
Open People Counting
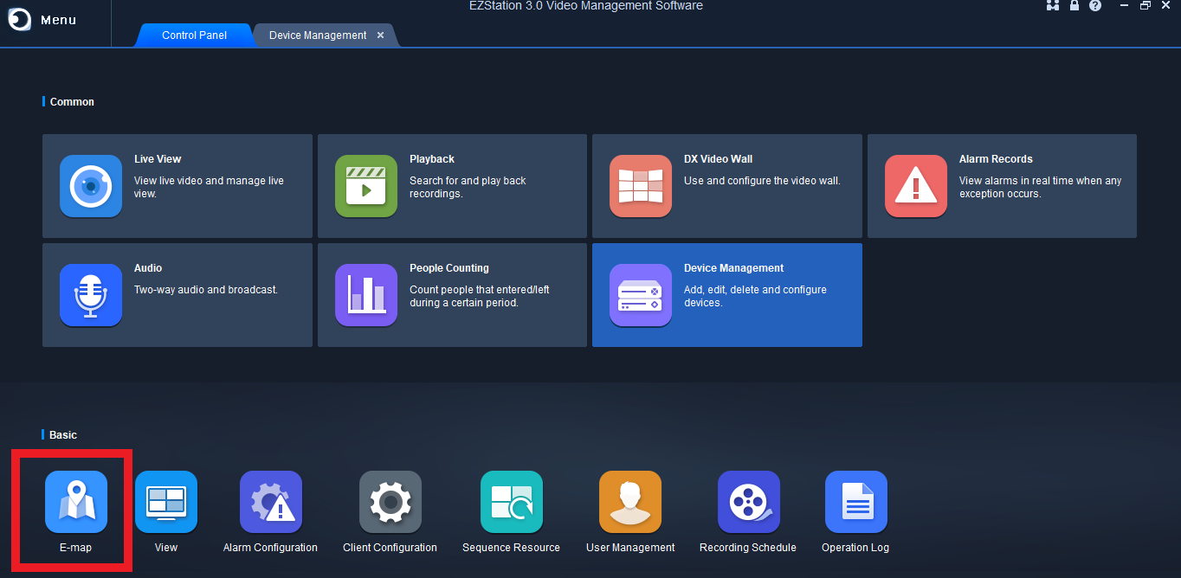[x=452, y=295]
